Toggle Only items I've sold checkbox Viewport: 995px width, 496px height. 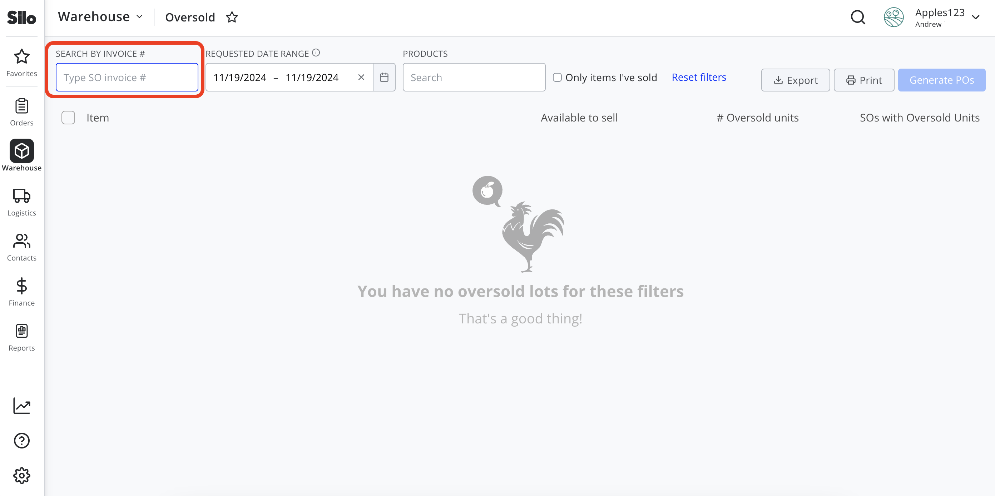[557, 77]
